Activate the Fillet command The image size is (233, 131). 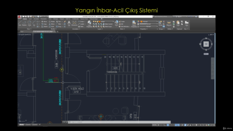(x=59, y=24)
